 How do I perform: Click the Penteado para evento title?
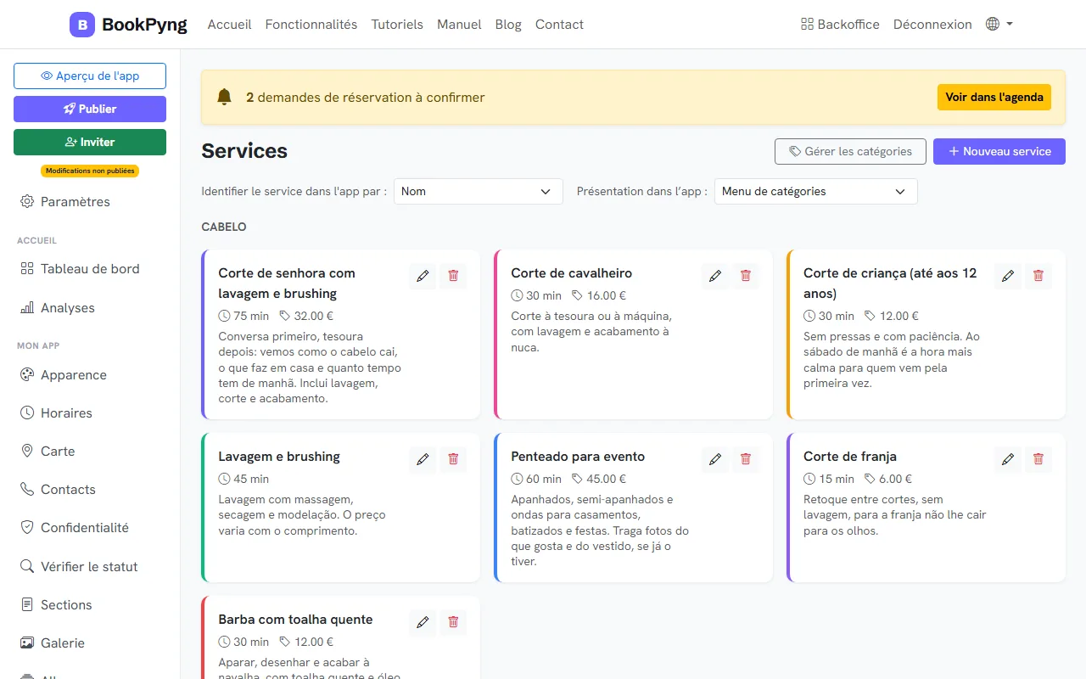[578, 457]
